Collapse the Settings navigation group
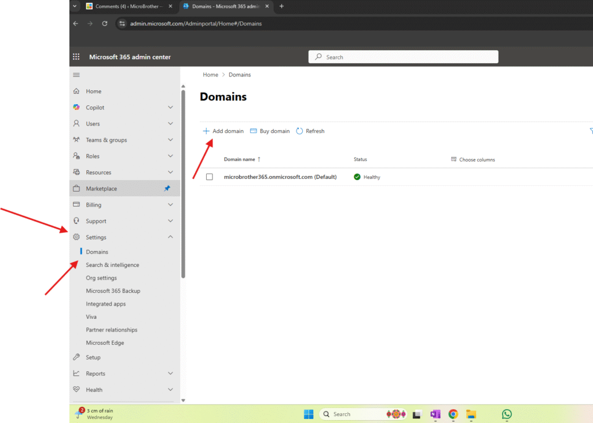593x423 pixels. click(170, 237)
